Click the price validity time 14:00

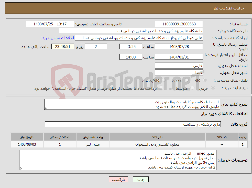[131, 57]
